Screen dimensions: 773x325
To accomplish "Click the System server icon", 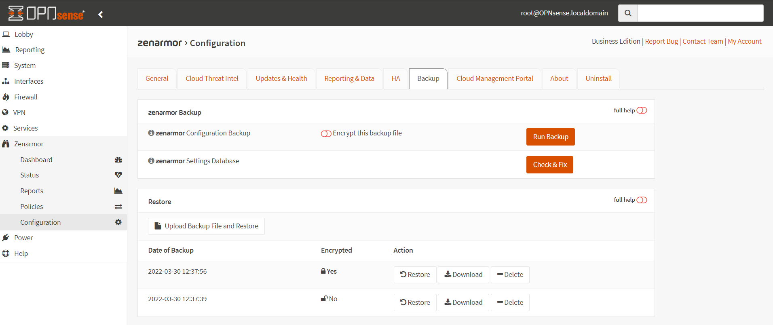I will (x=6, y=65).
